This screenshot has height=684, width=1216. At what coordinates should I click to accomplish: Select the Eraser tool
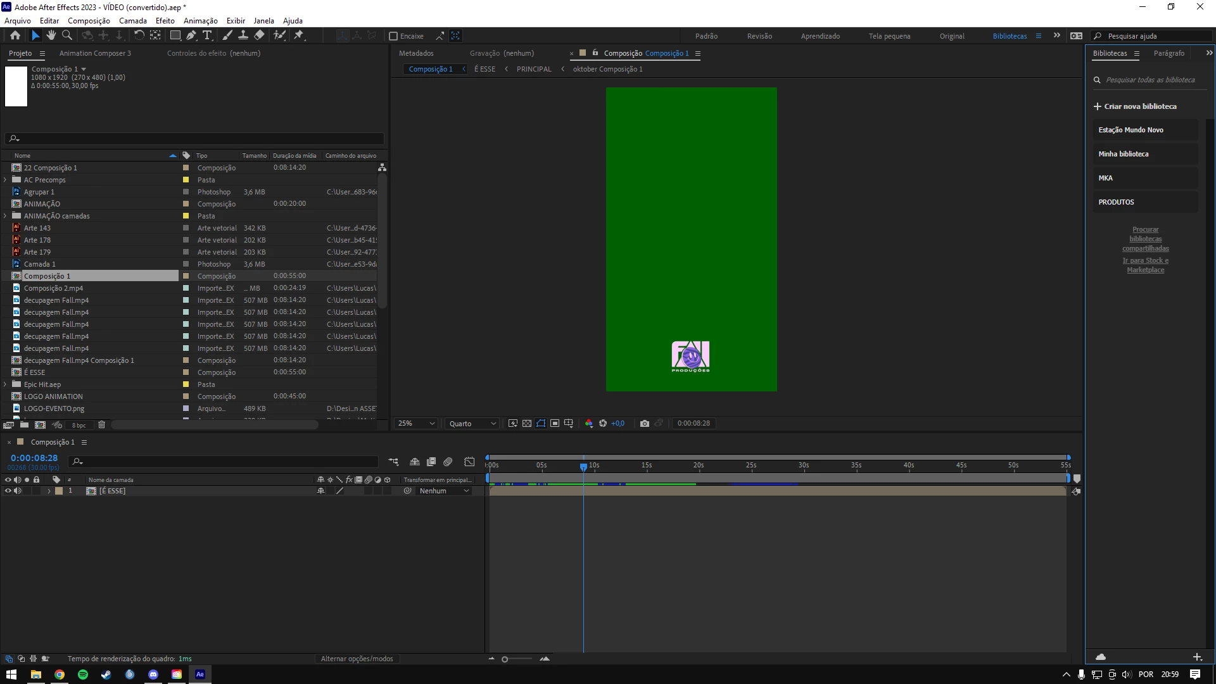point(260,35)
